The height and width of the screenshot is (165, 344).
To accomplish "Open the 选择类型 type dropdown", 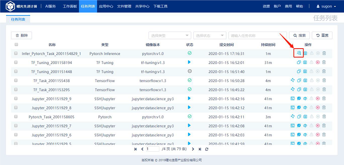I will point(170,36).
